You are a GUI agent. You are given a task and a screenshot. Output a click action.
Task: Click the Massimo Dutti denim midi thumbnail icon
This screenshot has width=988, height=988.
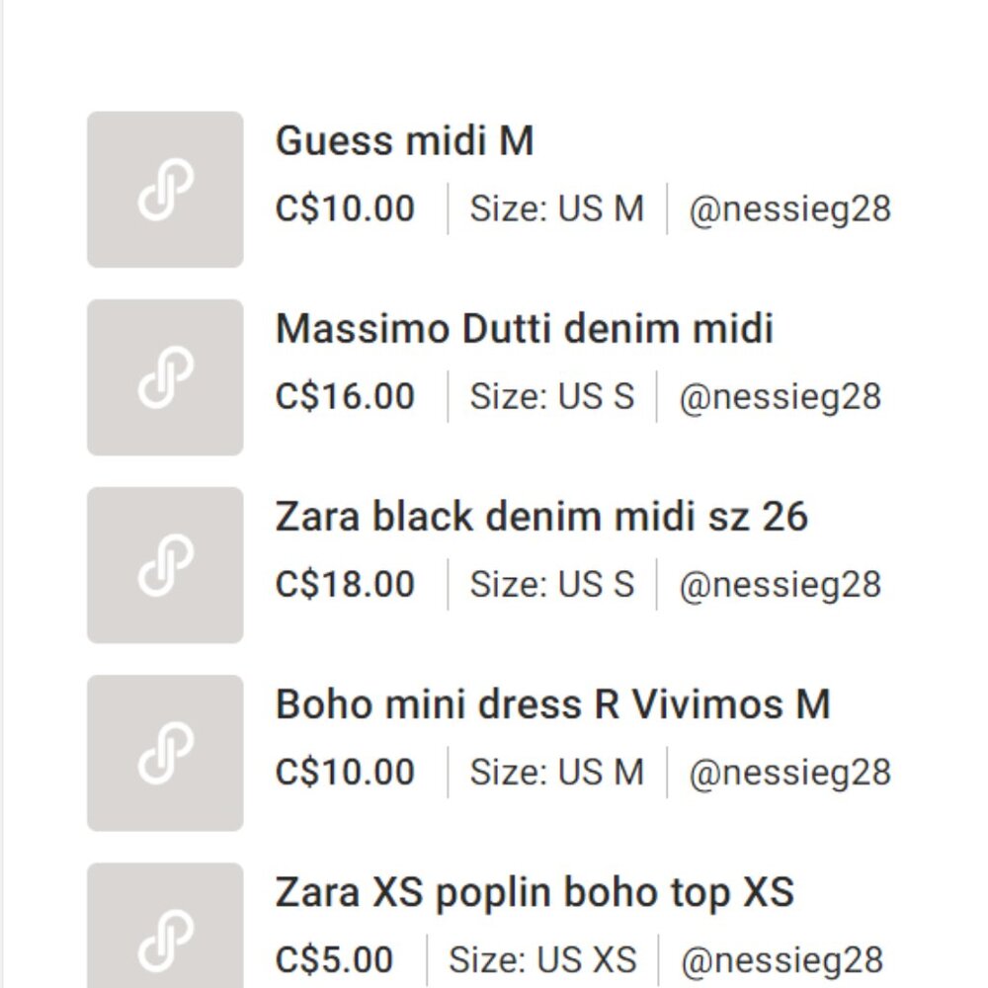click(164, 374)
